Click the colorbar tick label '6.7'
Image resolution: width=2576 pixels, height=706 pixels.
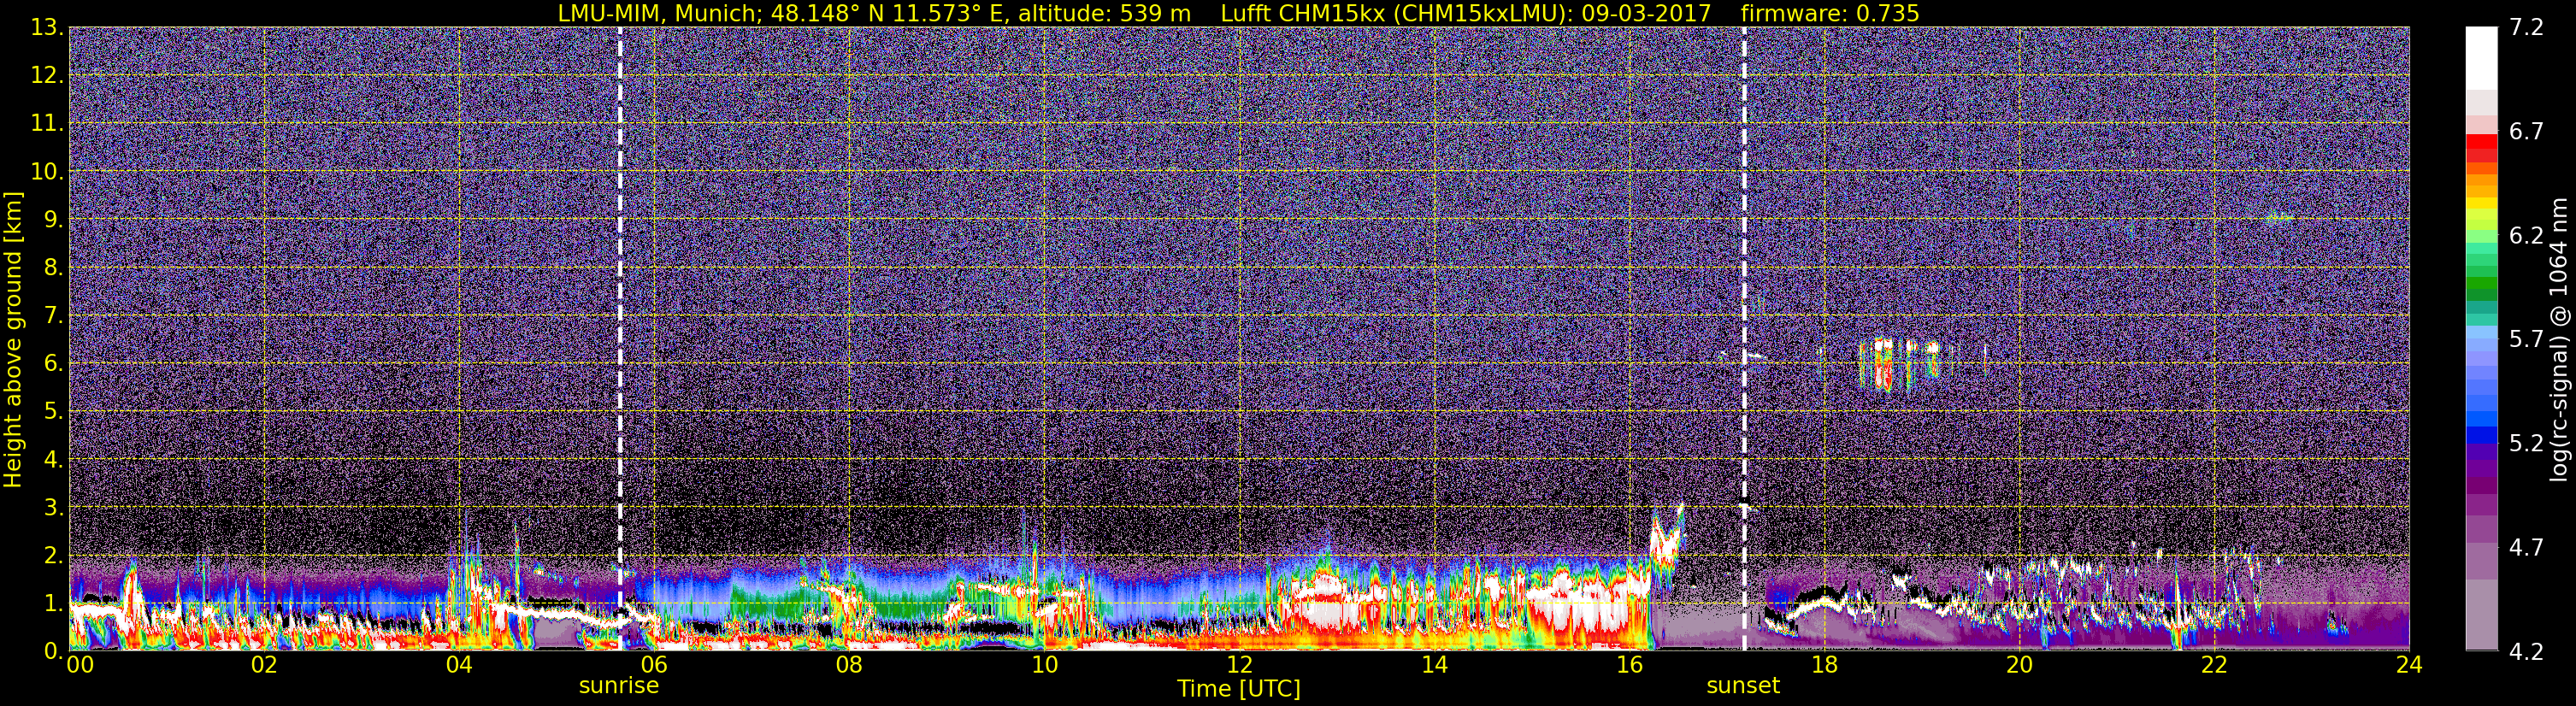pos(2526,132)
